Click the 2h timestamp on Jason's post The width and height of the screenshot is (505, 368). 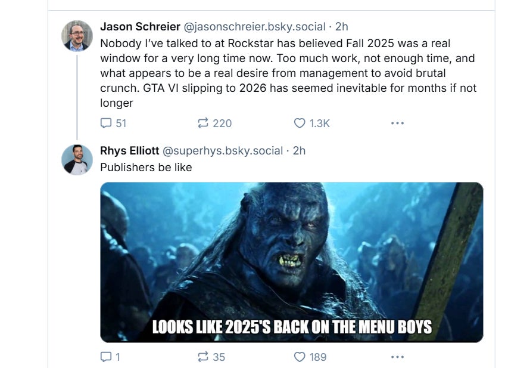coord(342,27)
